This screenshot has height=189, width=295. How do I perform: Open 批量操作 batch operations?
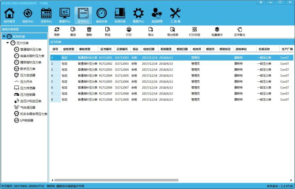tap(217, 32)
